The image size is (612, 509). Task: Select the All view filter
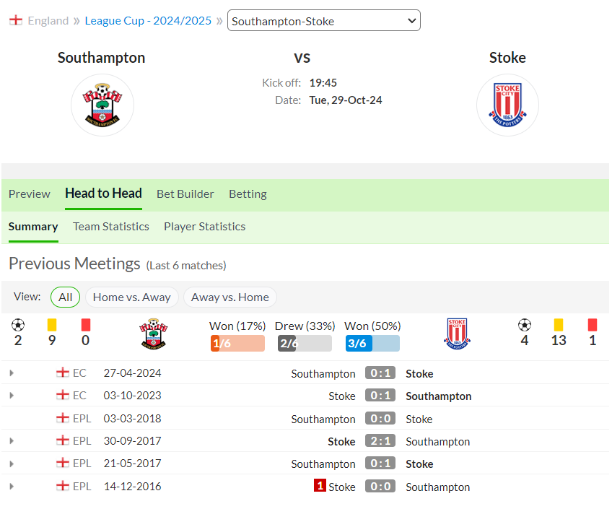[65, 297]
